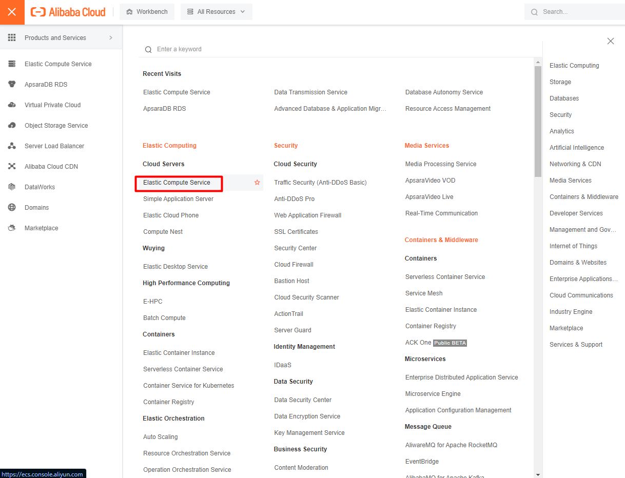Select the Virtual Private Cloud sidebar icon
This screenshot has height=478, width=625.
coord(11,105)
